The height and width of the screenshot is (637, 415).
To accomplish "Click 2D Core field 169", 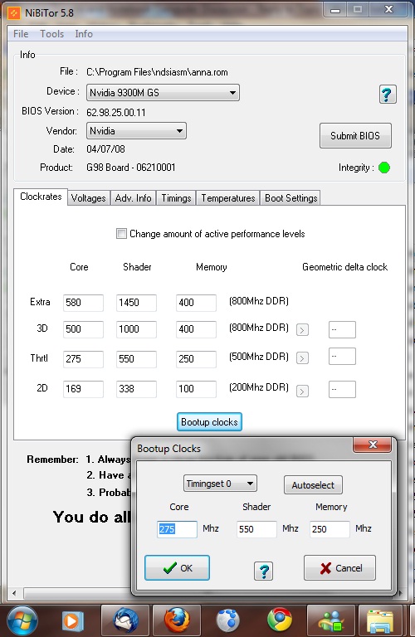I will [83, 389].
